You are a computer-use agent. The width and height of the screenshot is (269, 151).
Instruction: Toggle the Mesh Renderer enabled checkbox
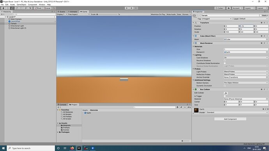pos(198,43)
